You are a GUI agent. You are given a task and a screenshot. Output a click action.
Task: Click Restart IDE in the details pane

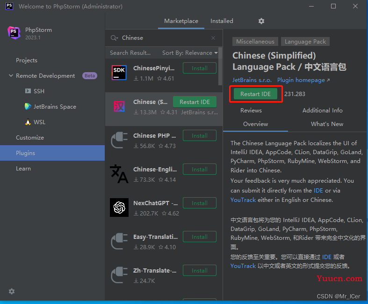(255, 94)
